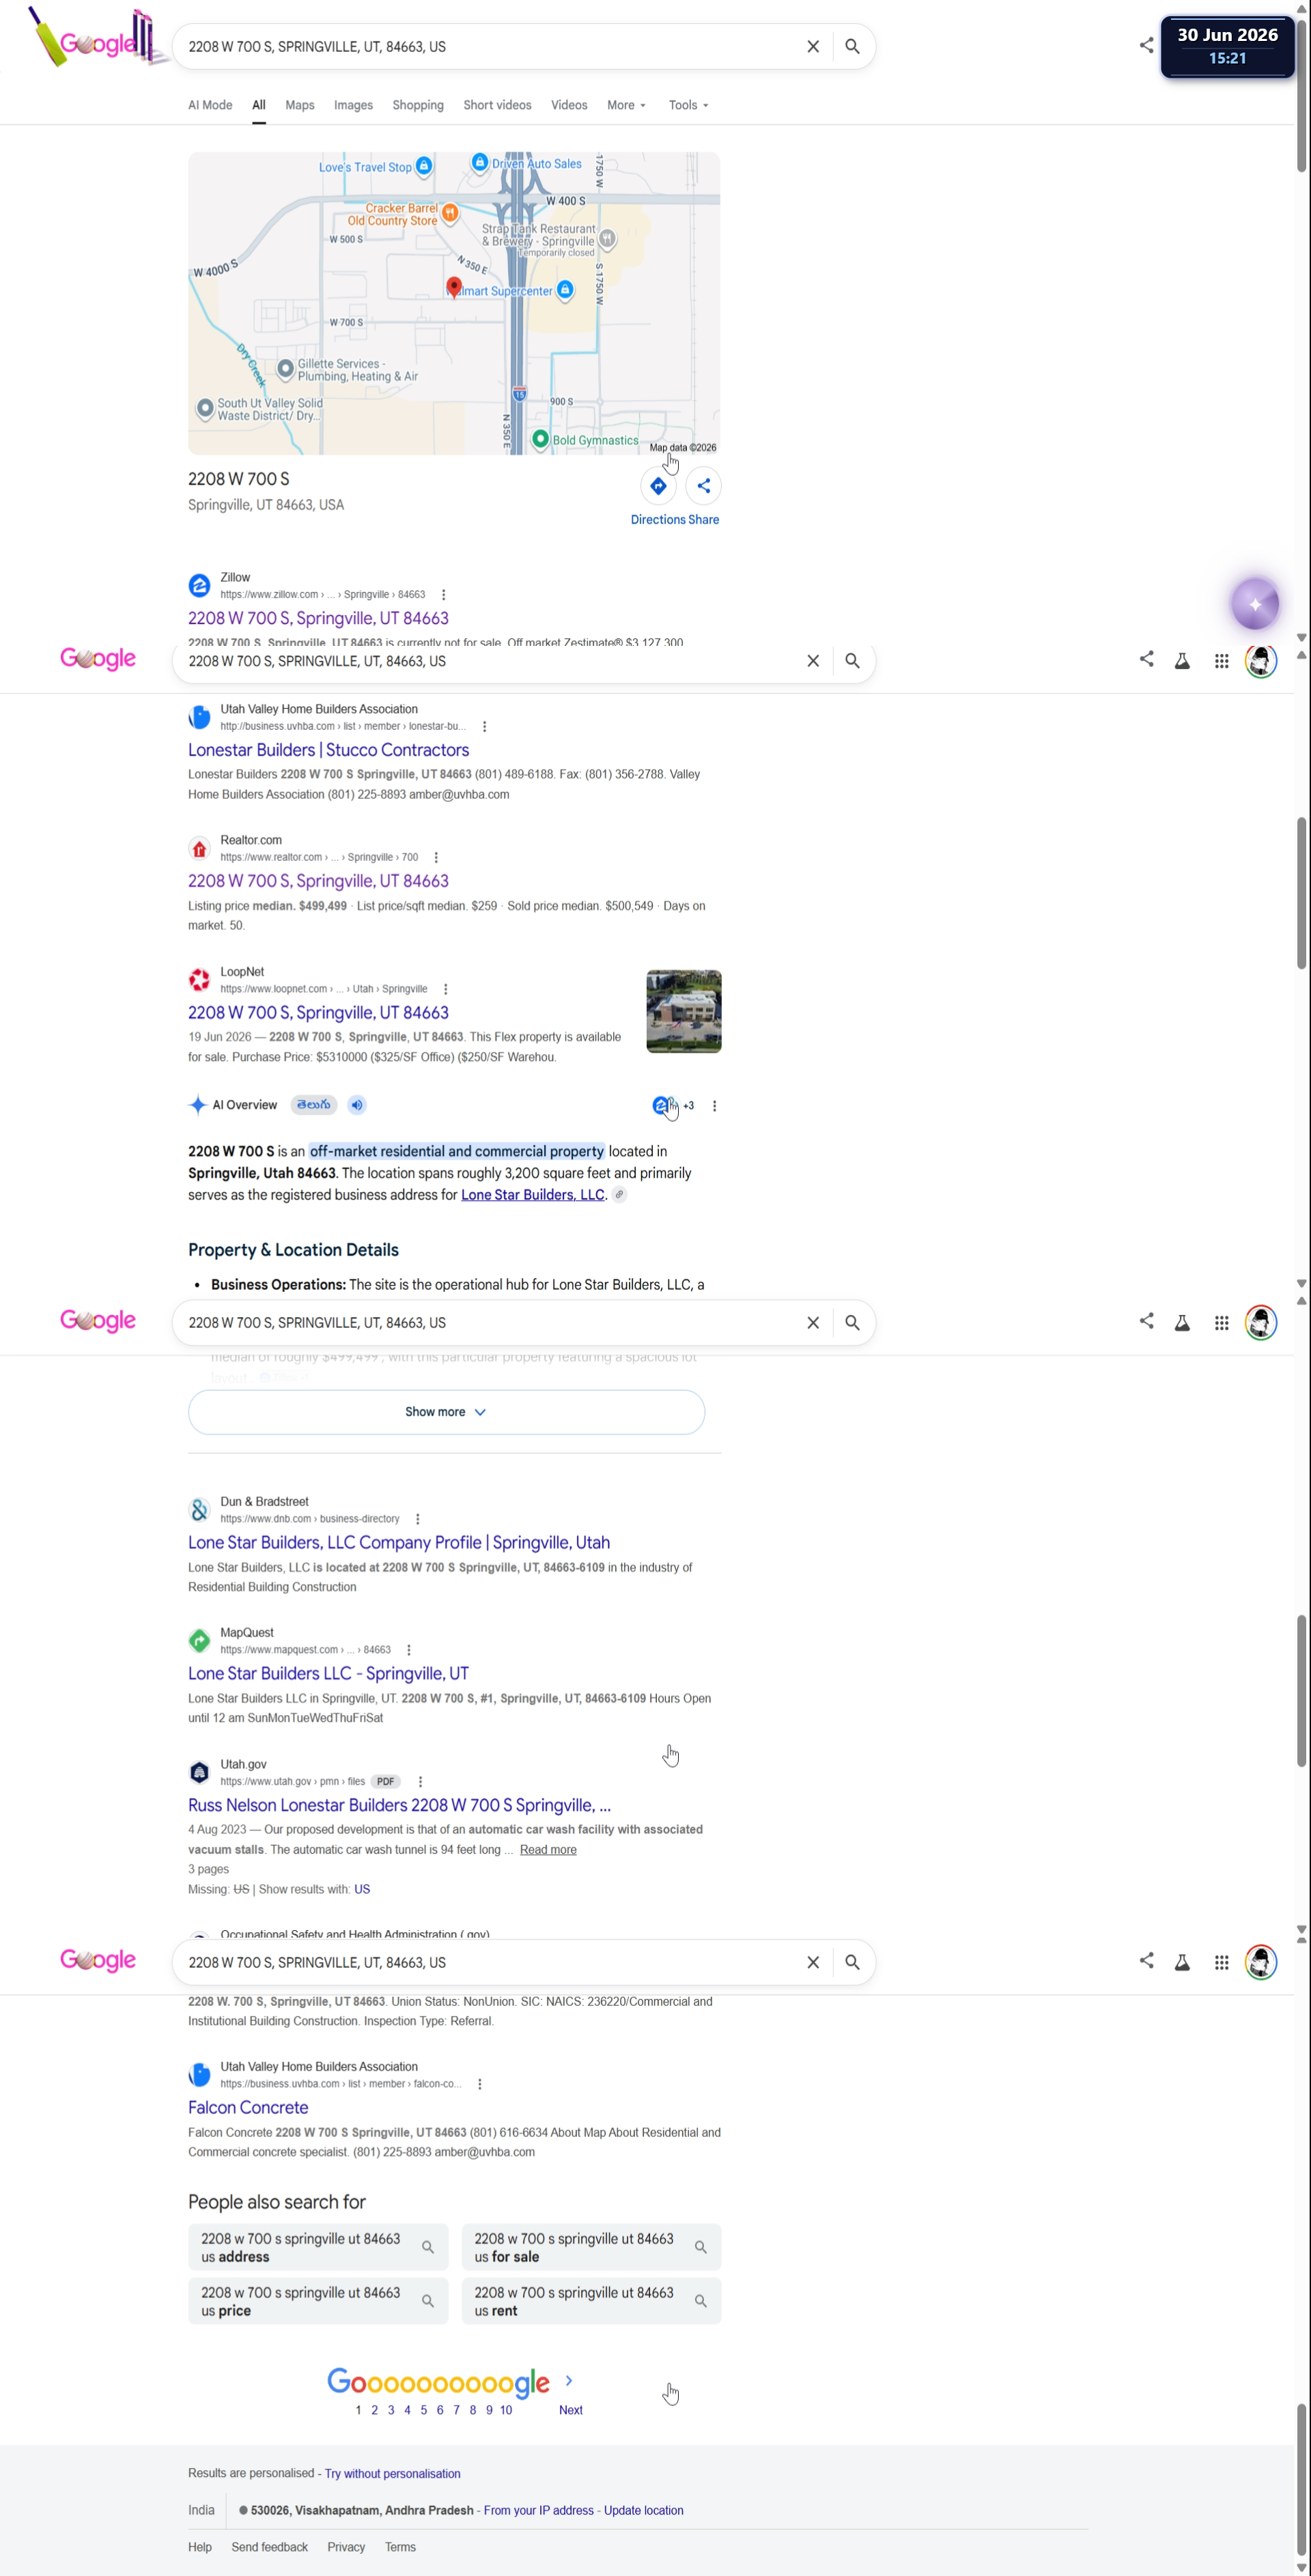Click the link chip after Lone Star Builders, LLC
The image size is (1311, 2576).
pos(620,1195)
